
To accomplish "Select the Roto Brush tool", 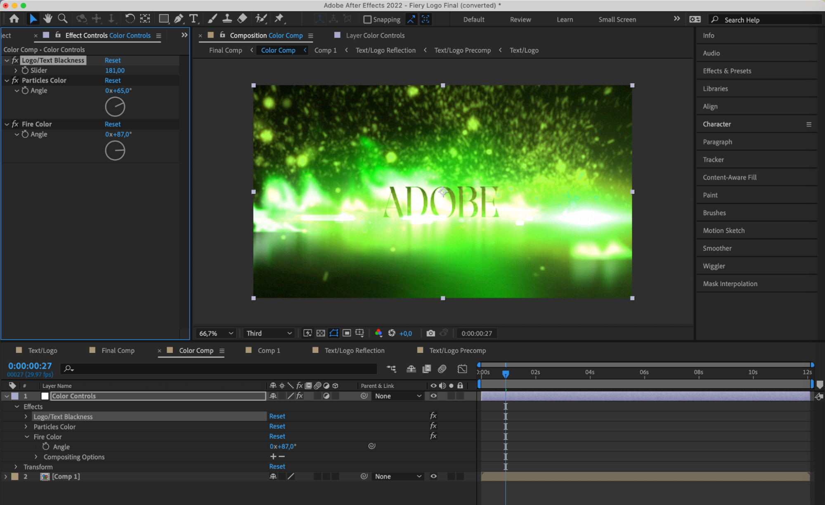I will coord(261,19).
